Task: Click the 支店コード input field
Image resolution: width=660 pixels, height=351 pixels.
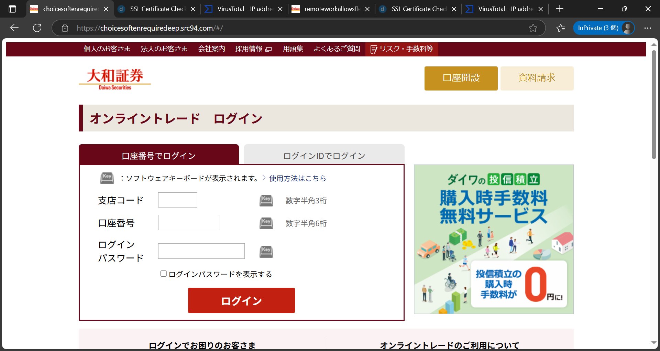Action: coord(178,200)
